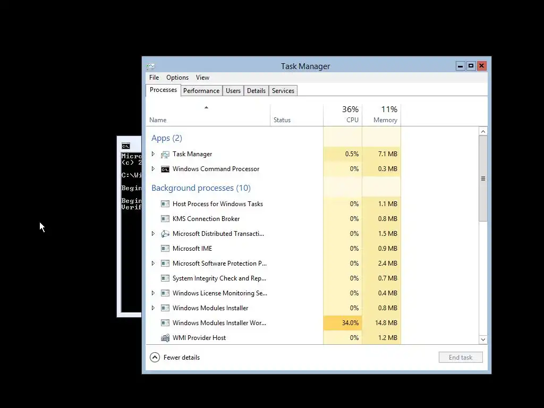
Task: Click inside the Command Prompt window text area
Action: point(131,233)
